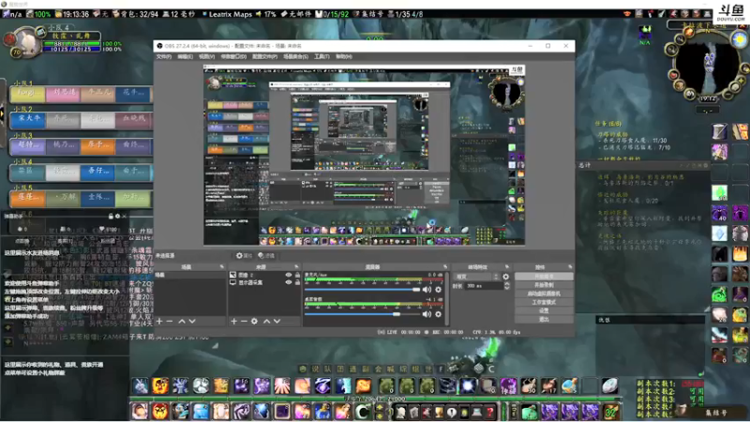Open microphone audio settings gear
The height and width of the screenshot is (422, 750).
tap(438, 290)
